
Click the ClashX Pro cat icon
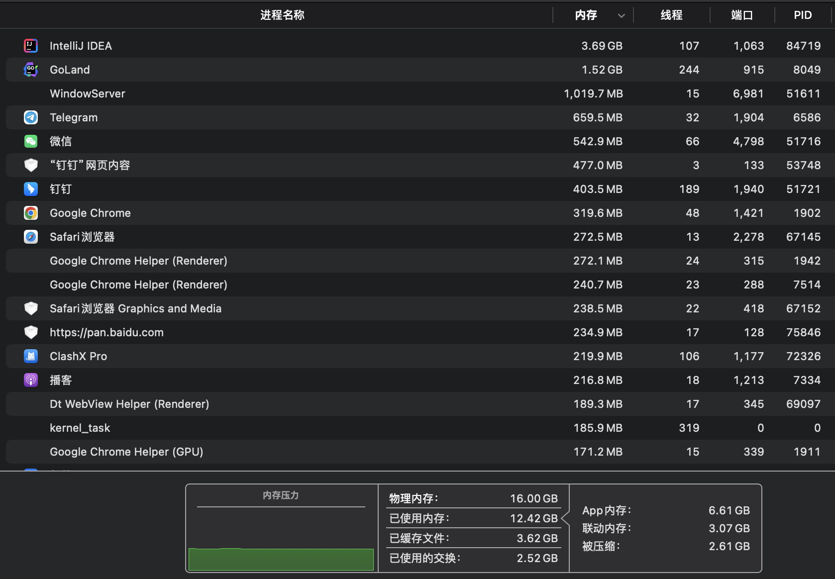coord(31,356)
